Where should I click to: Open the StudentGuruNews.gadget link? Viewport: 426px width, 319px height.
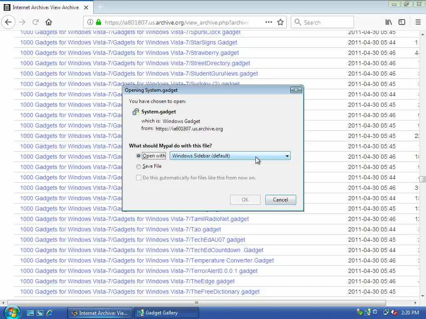(x=139, y=74)
